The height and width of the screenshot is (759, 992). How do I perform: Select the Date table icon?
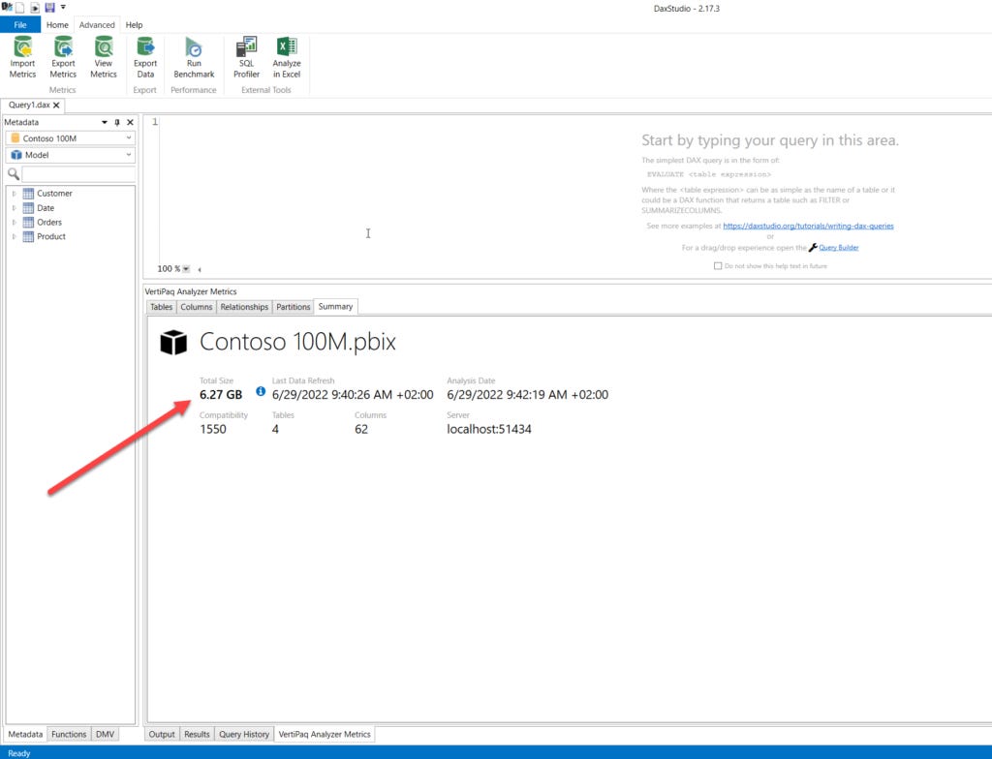coord(28,208)
